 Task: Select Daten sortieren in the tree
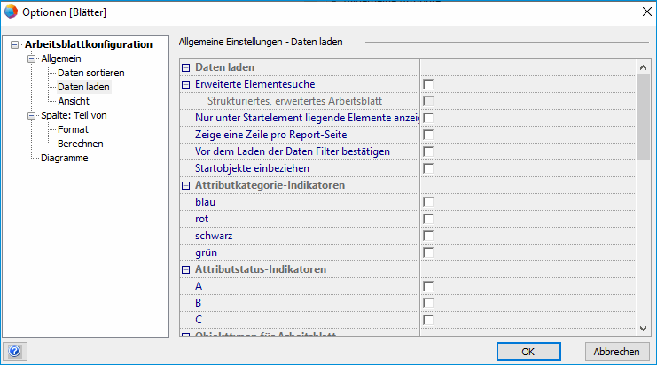[x=90, y=73]
